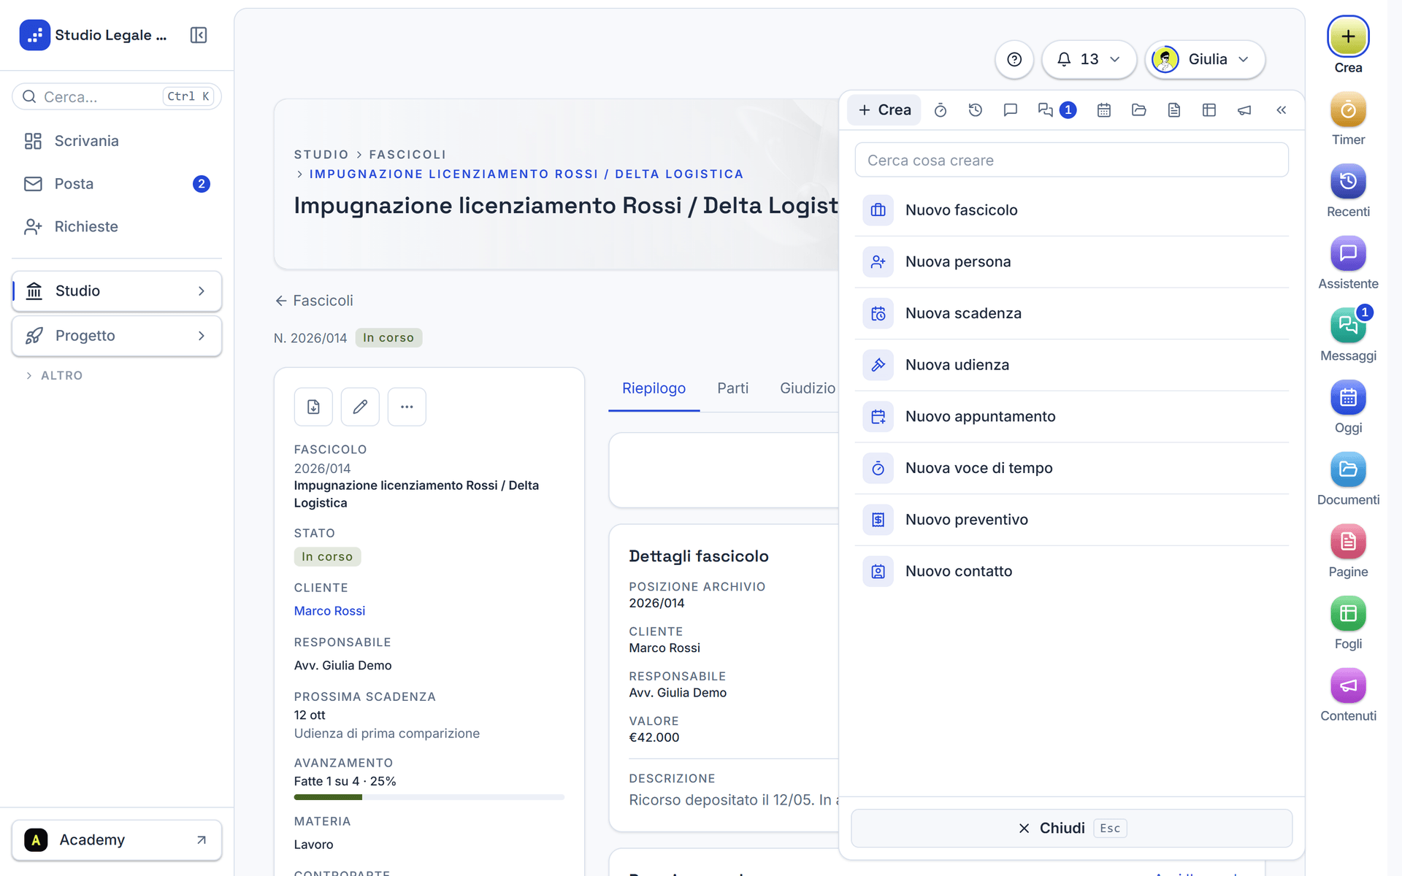Screen dimensions: 1402x876
Task: Open Academy in the sidebar
Action: tap(117, 840)
